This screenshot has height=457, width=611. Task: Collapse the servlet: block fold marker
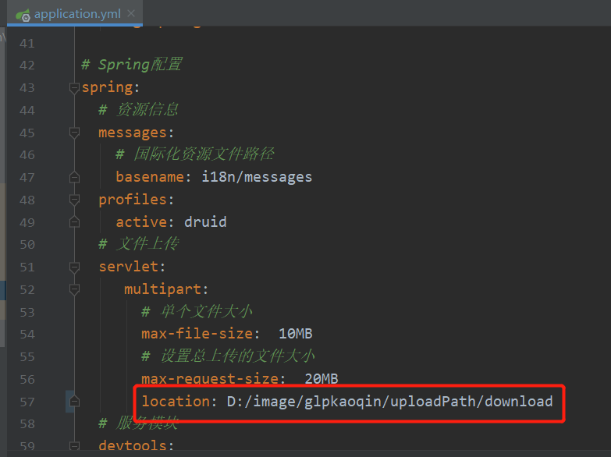click(74, 267)
